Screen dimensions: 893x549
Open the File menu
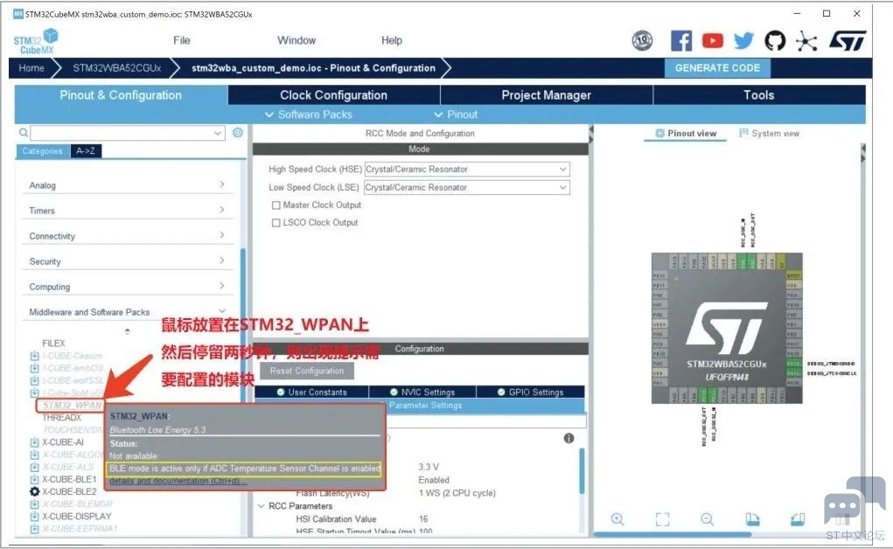182,40
